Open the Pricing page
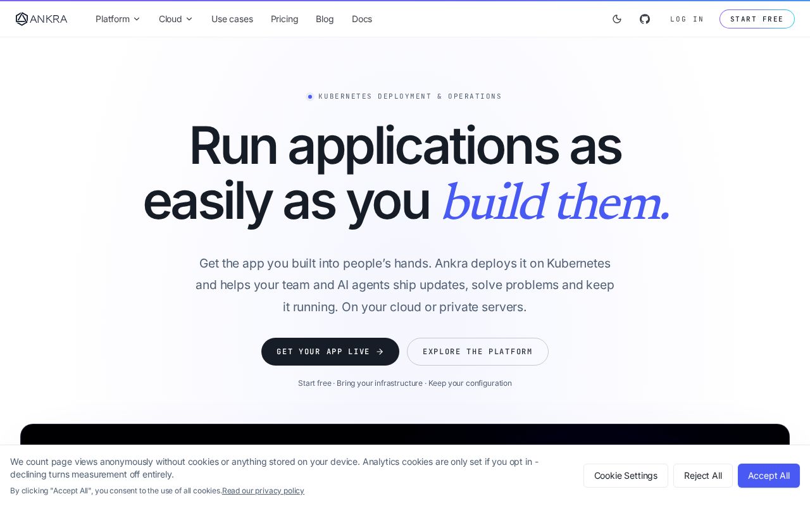 285,19
